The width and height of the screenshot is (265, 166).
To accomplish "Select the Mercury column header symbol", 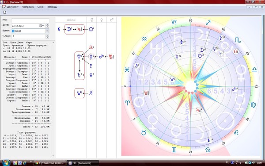I will 92,20.
